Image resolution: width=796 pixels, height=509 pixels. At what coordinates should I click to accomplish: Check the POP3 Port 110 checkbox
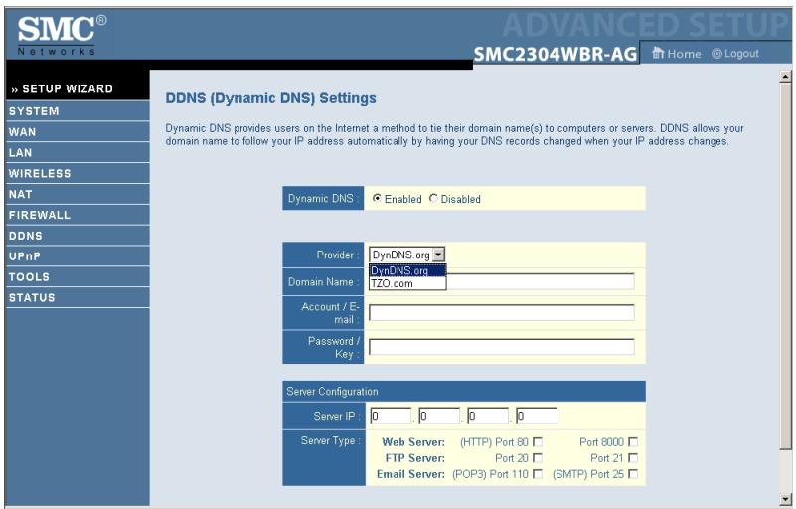click(537, 474)
